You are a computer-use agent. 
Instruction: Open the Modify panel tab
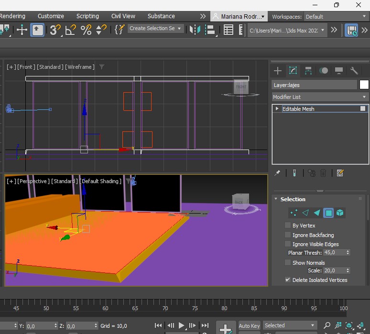pyautogui.click(x=293, y=71)
